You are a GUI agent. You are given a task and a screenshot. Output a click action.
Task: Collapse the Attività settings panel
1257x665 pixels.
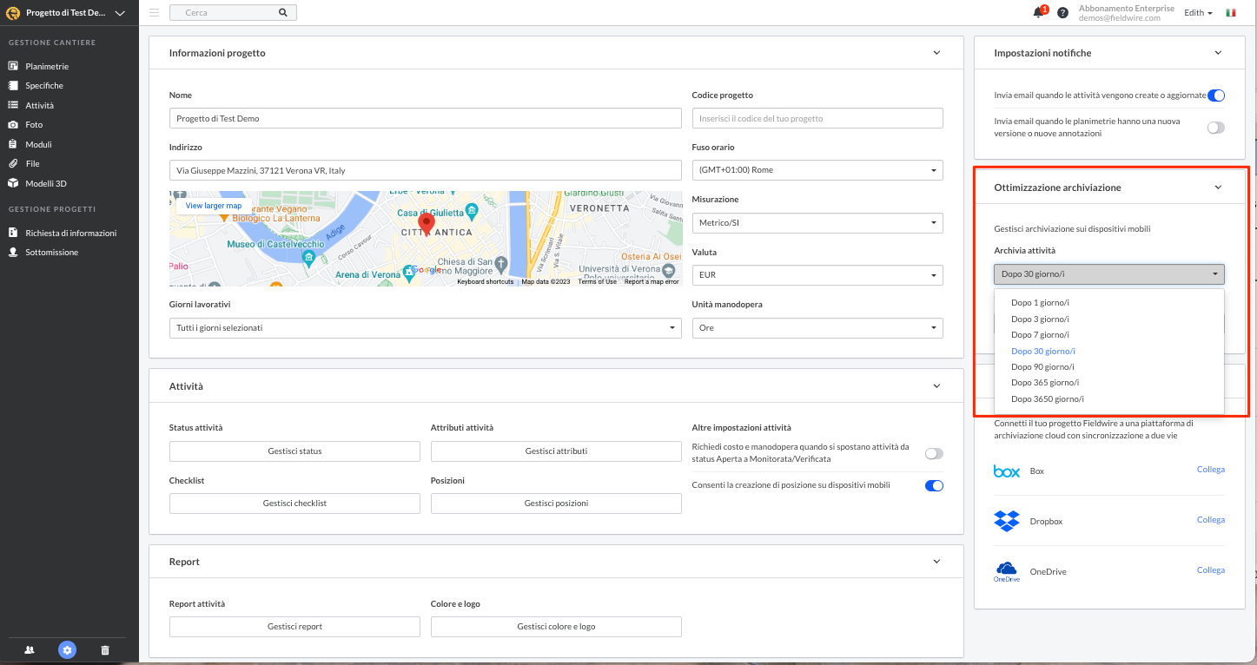pos(936,385)
